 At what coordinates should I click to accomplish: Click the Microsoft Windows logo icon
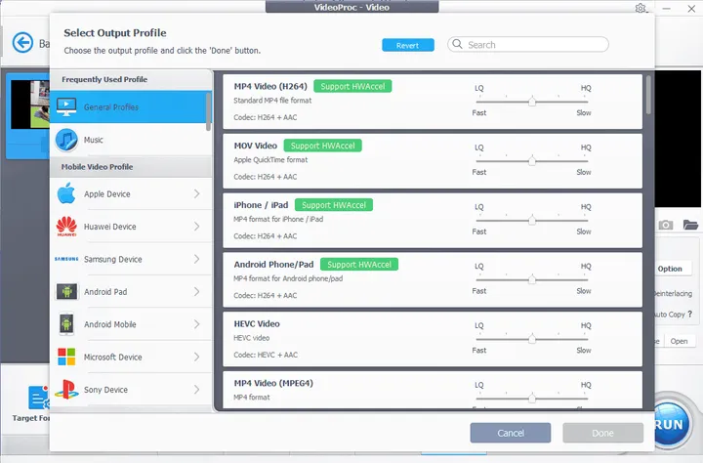[66, 357]
